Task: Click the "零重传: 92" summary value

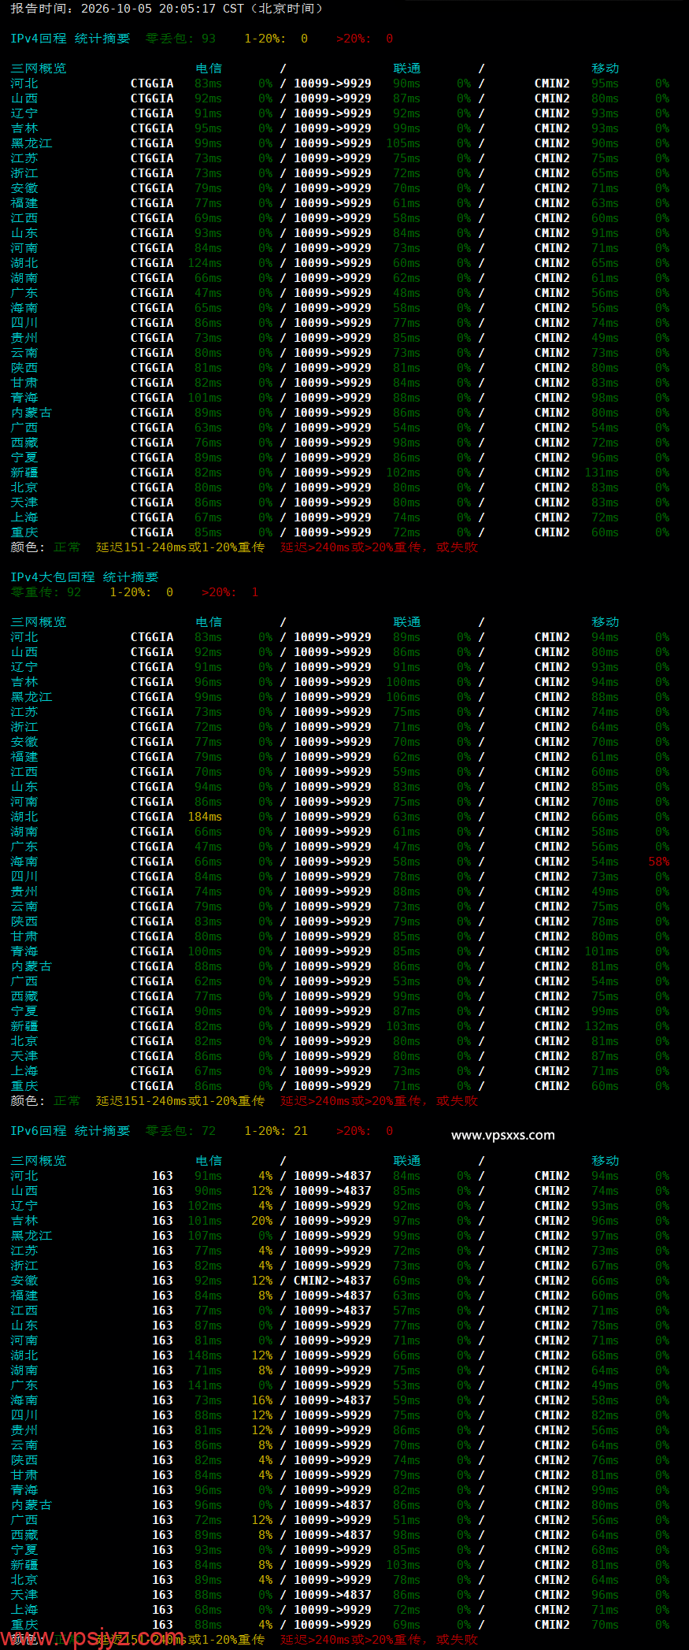Action: coord(46,592)
